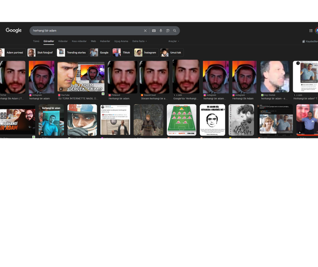Open the Uçuş Arama tab
Image resolution: width=318 pixels, height=267 pixels.
point(121,41)
